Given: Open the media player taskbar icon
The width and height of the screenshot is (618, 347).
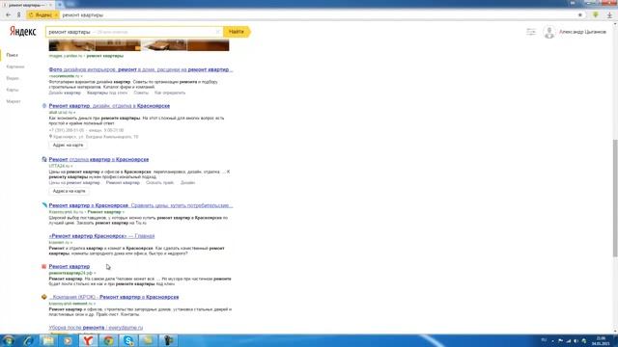Looking at the screenshot, I should 68,340.
